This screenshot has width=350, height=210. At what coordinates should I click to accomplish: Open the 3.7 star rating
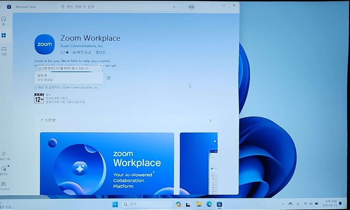point(65,52)
